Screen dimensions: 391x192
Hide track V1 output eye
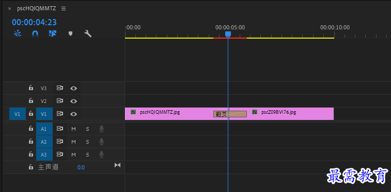(73, 114)
